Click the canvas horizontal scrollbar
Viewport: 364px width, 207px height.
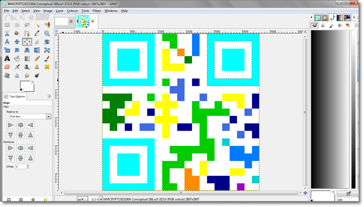coord(181,193)
